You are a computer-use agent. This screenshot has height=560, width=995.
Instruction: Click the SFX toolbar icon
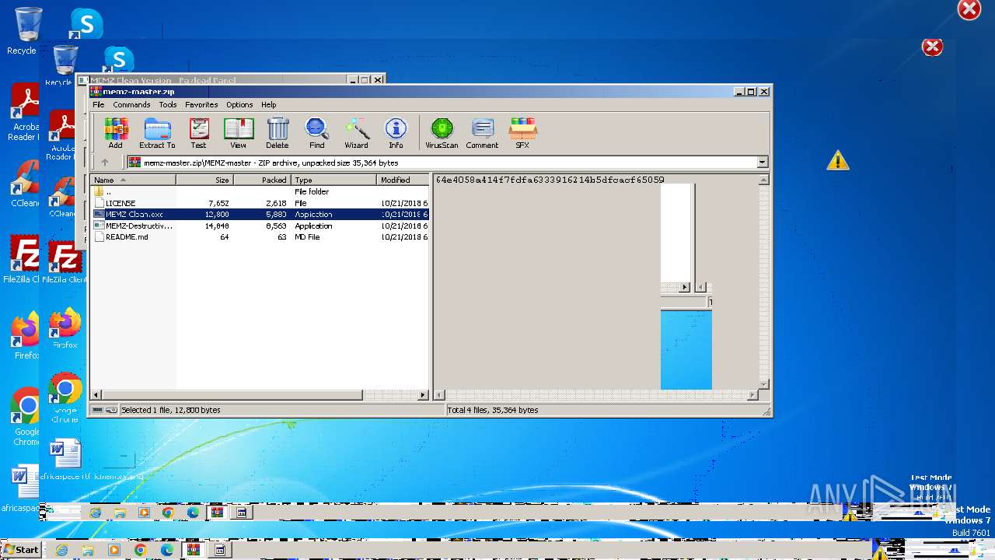tap(522, 132)
